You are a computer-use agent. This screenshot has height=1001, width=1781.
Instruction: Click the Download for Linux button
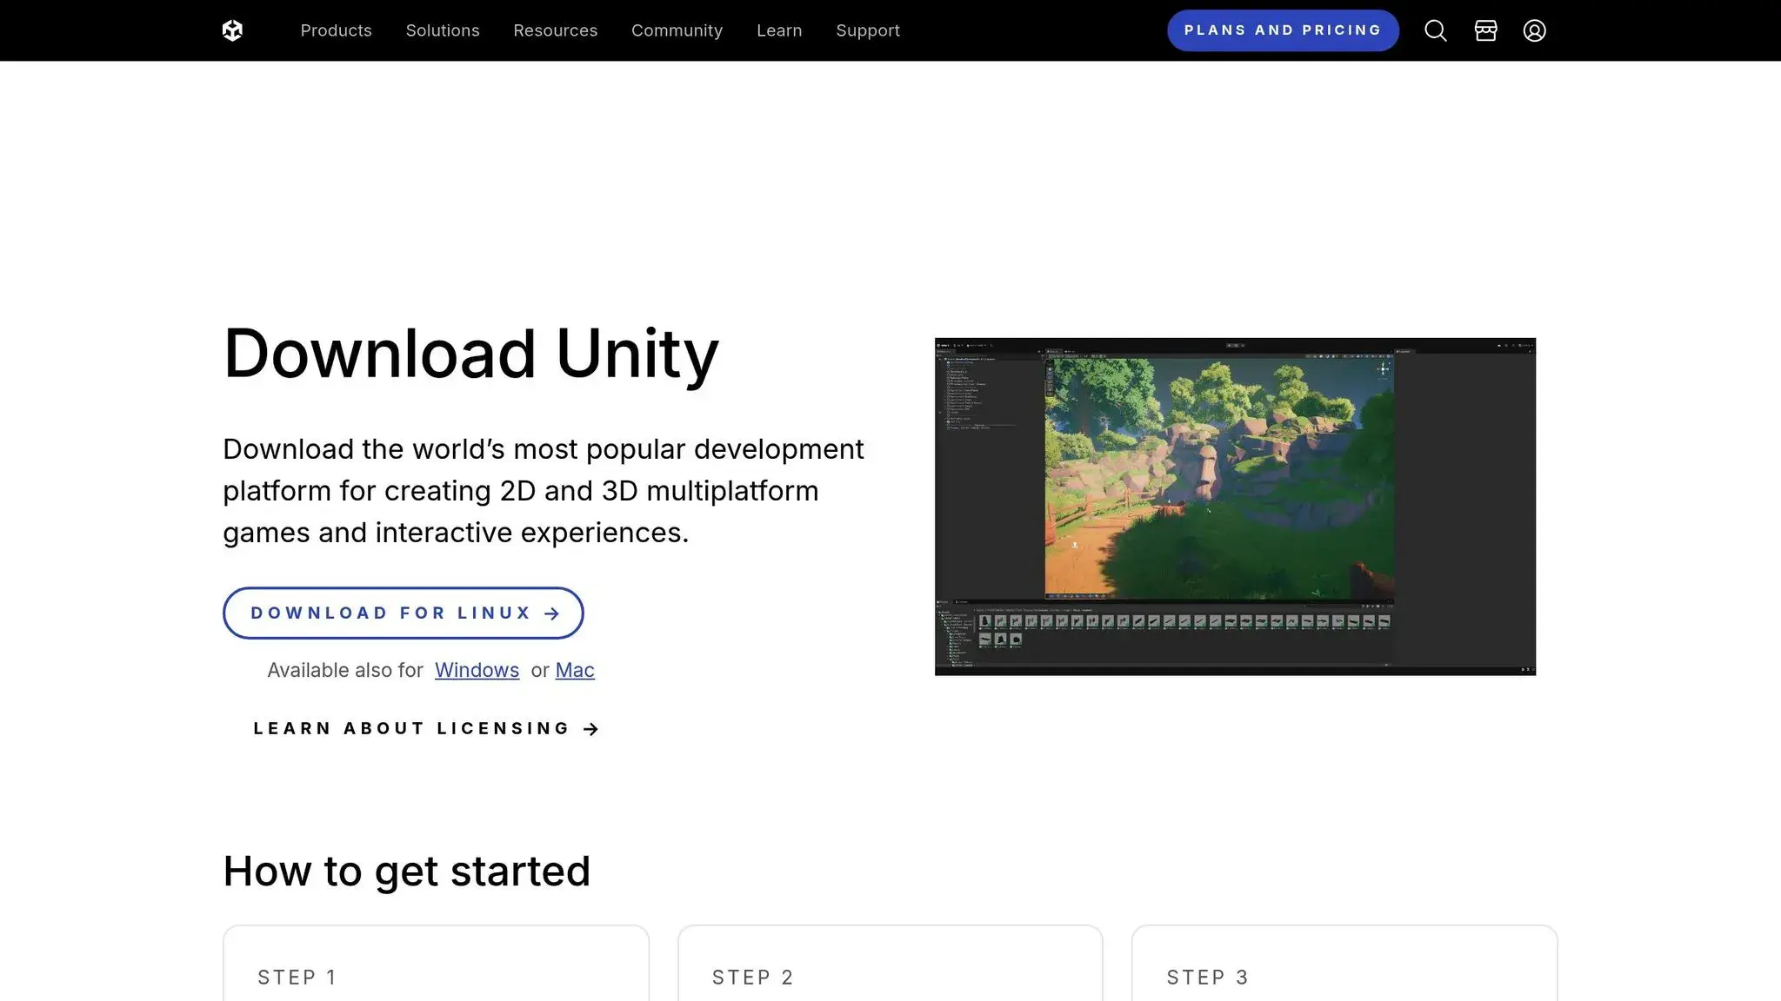click(x=403, y=613)
